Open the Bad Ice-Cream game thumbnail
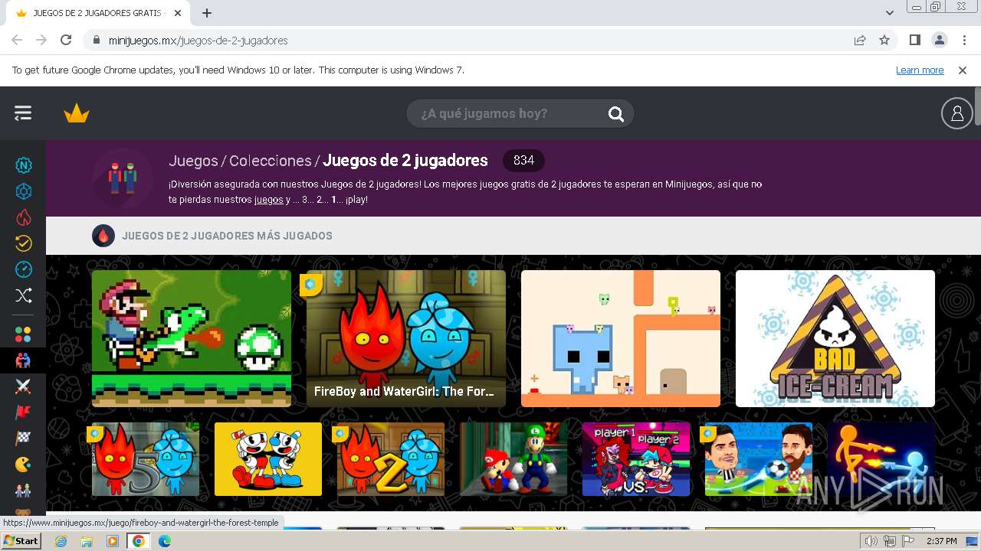The image size is (981, 551). click(x=835, y=338)
